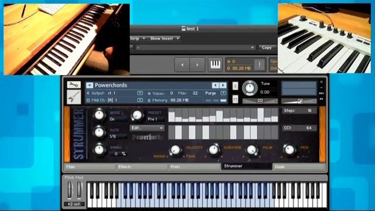This screenshot has height=211, width=375.
Task: Load previous instrument with left arrow beside Powerchords
Action: coord(215,85)
